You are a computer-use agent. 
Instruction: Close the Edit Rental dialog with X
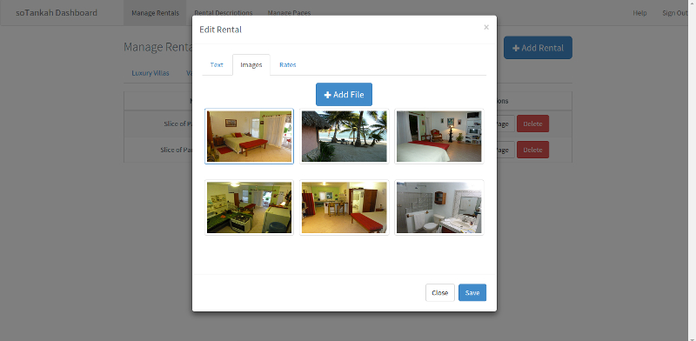[x=486, y=27]
